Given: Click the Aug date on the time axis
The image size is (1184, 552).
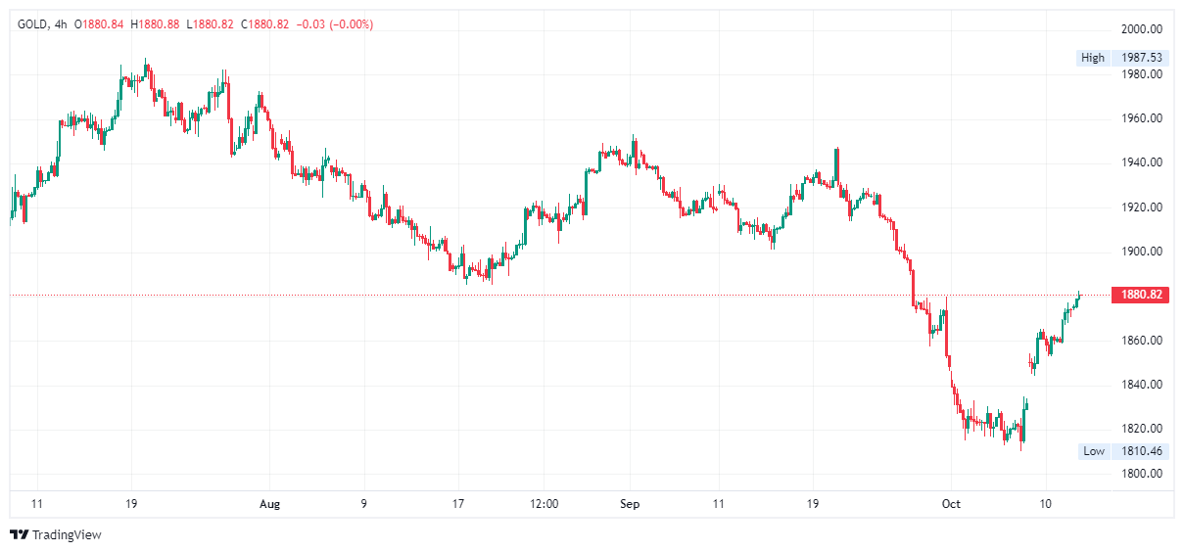Looking at the screenshot, I should (270, 504).
